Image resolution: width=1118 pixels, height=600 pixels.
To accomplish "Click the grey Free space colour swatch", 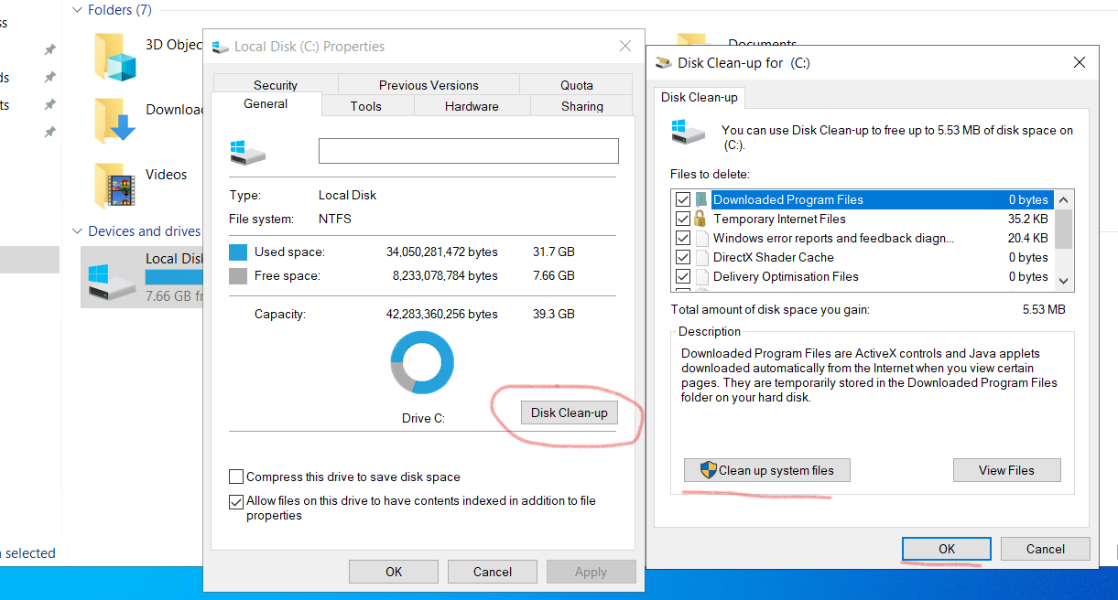I will pyautogui.click(x=238, y=275).
